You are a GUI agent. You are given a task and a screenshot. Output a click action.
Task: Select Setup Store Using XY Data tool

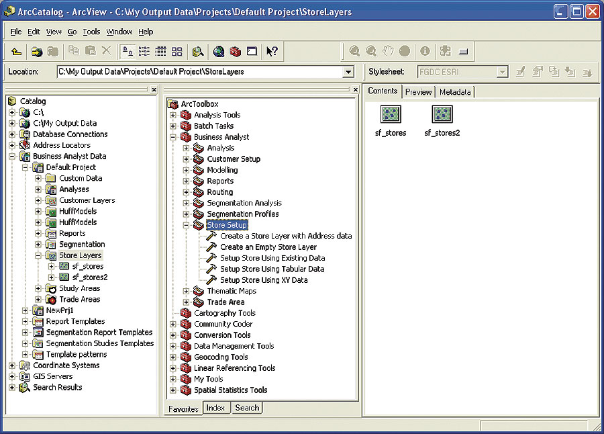click(264, 280)
